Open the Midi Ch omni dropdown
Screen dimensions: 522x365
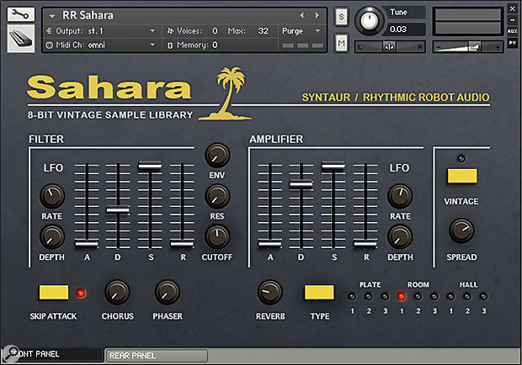(152, 45)
